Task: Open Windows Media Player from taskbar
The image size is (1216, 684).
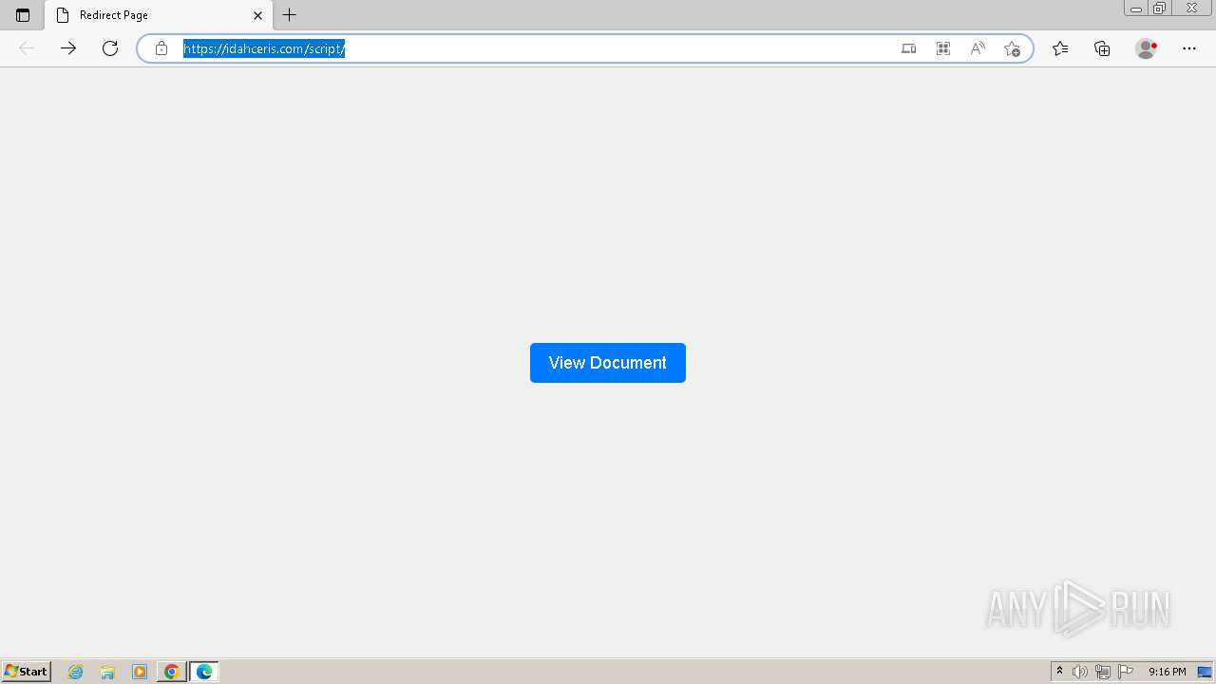Action: pyautogui.click(x=140, y=672)
